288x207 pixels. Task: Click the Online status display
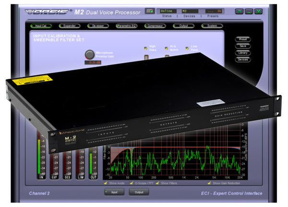tap(168, 11)
